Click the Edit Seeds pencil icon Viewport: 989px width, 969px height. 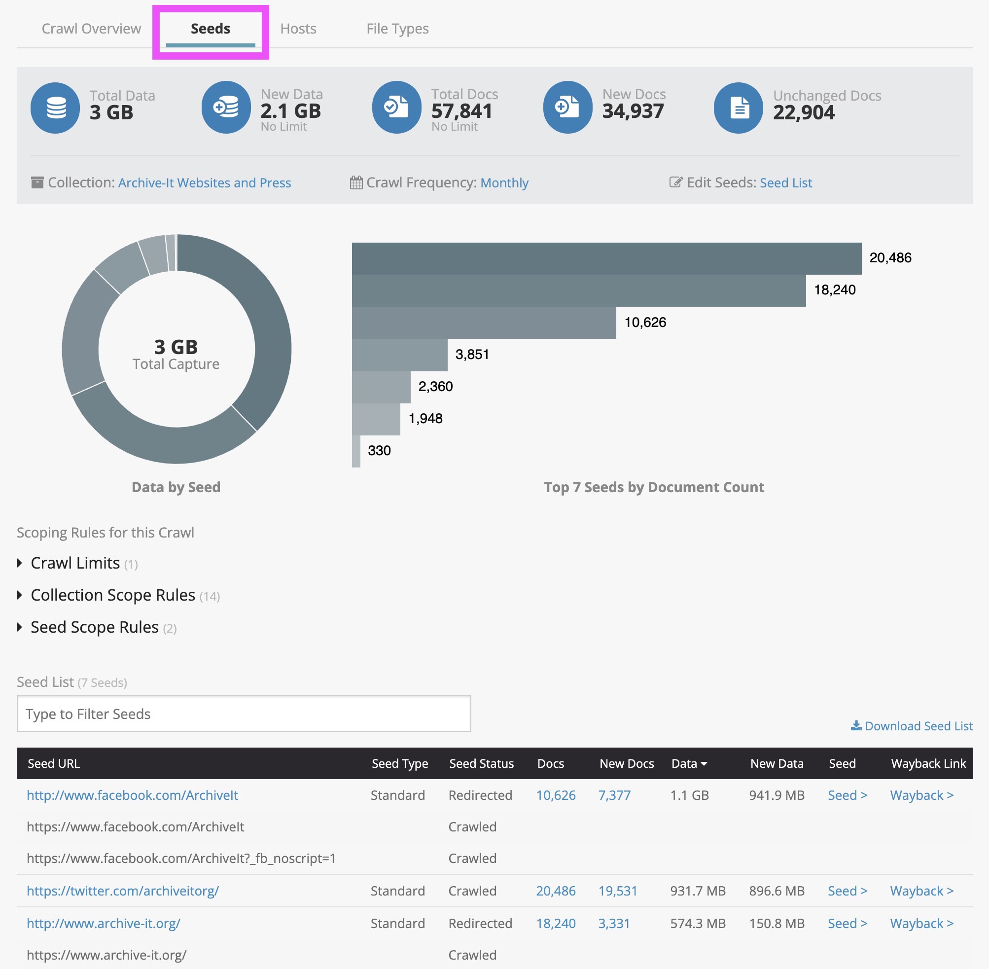[675, 183]
